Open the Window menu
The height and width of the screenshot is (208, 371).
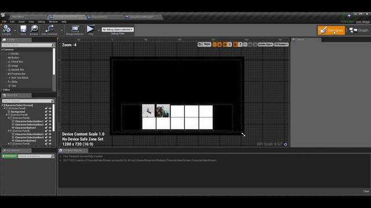point(53,22)
